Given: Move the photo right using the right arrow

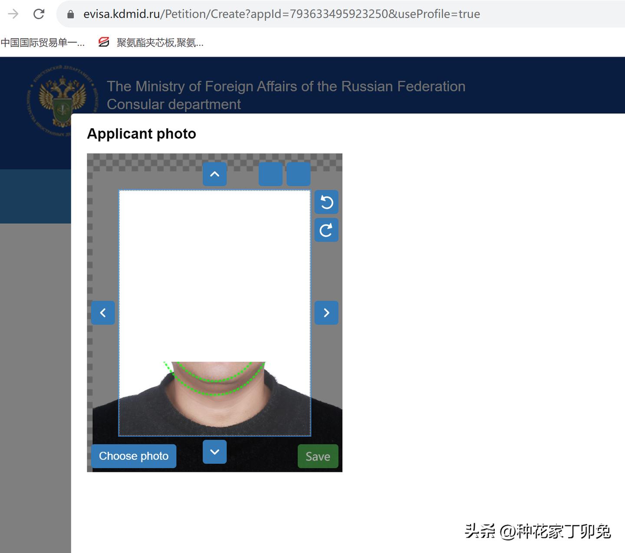Looking at the screenshot, I should tap(326, 312).
